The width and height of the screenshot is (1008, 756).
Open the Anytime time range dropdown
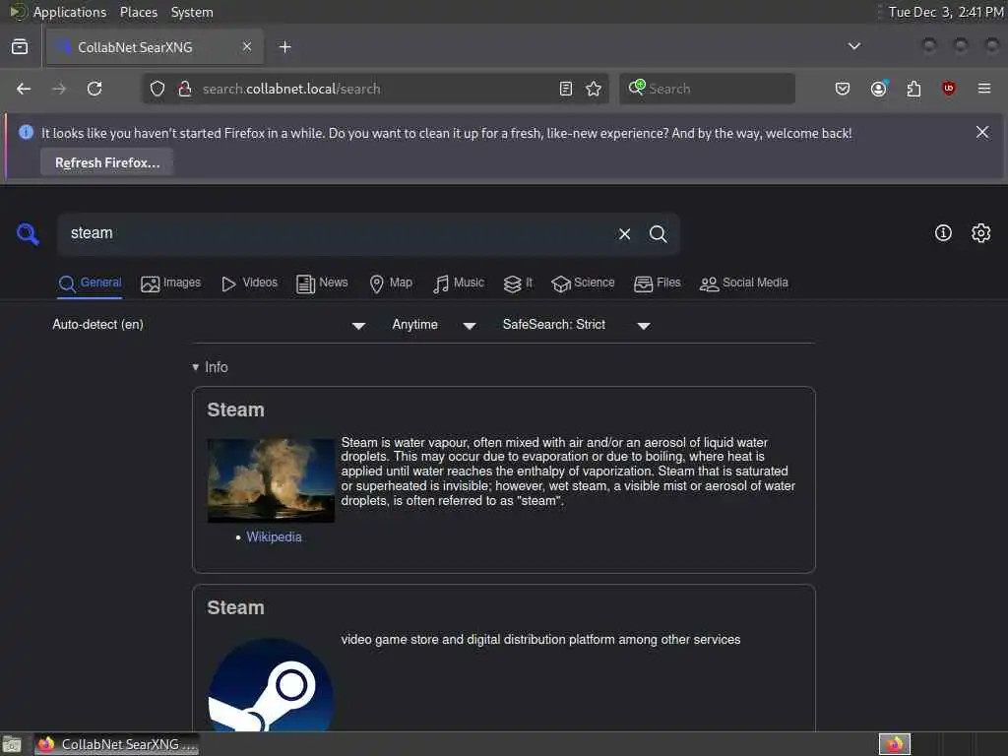(434, 325)
